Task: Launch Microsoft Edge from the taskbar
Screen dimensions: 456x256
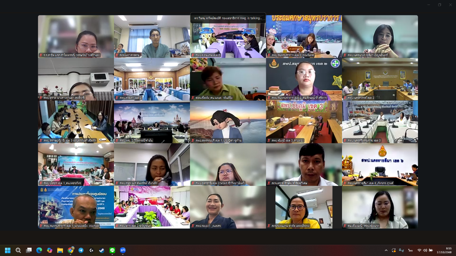Action: point(39,250)
